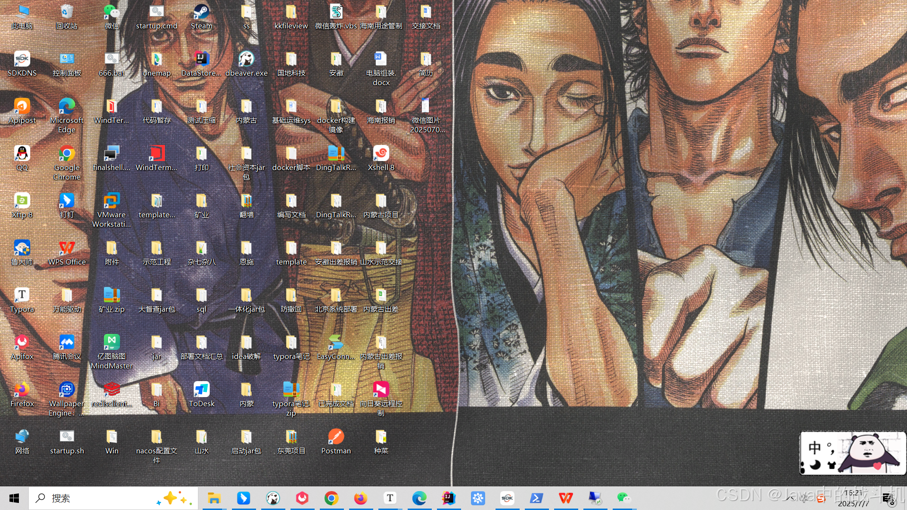Expand the hidden system tray icons chevron

(790, 498)
